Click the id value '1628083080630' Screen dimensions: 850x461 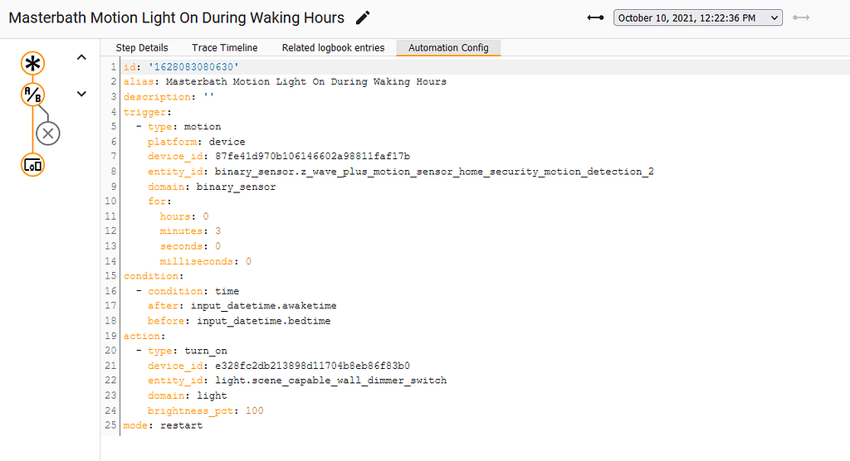pos(193,66)
